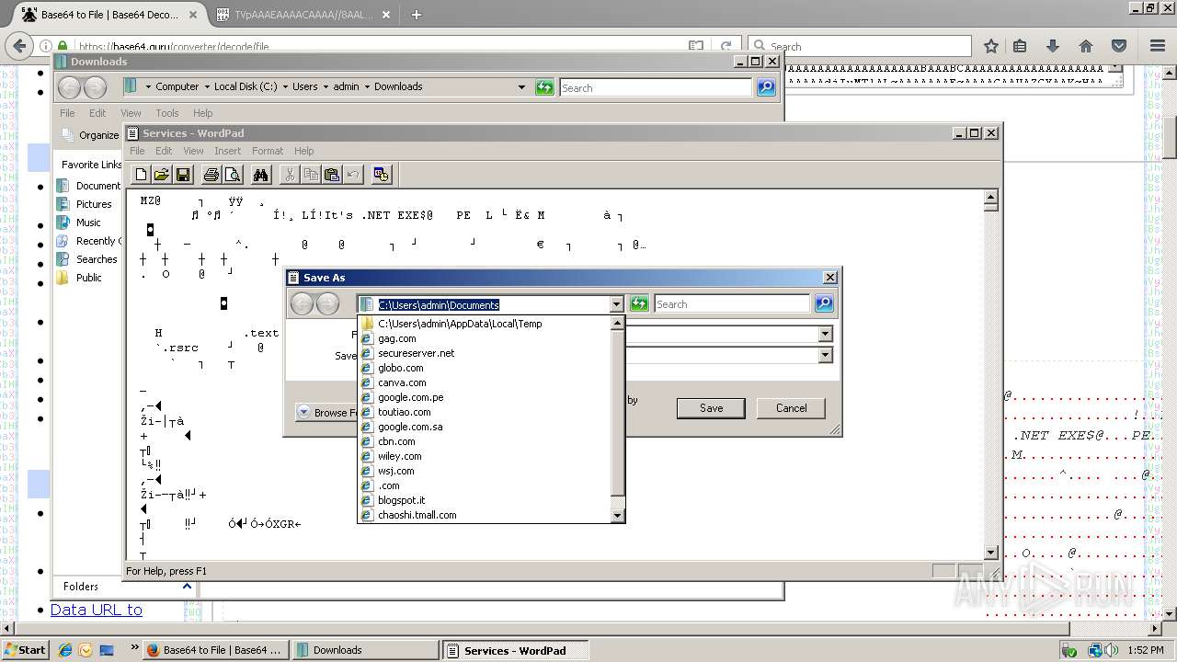The image size is (1177, 662).
Task: Open WordPad Help menu
Action: (x=303, y=151)
